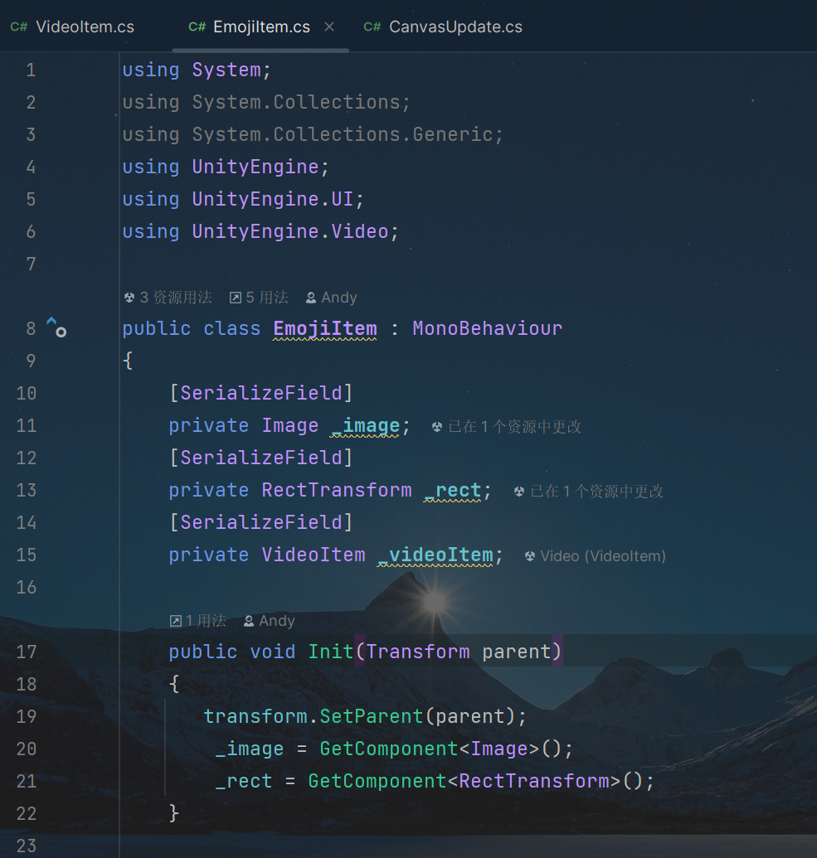Click the Unity icon before '3 资源用法'
Viewport: 817px width, 858px height.
[129, 297]
